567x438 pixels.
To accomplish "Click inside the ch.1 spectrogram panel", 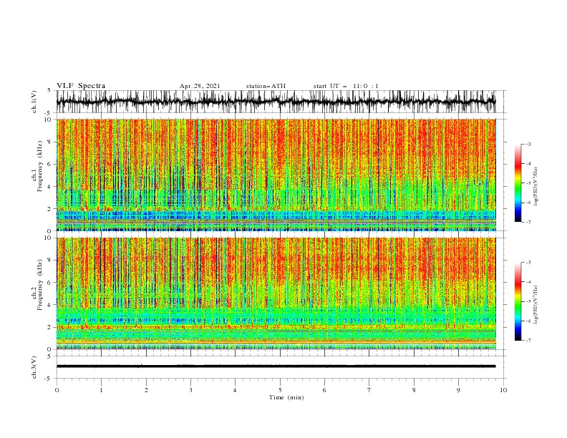I will coord(276,175).
